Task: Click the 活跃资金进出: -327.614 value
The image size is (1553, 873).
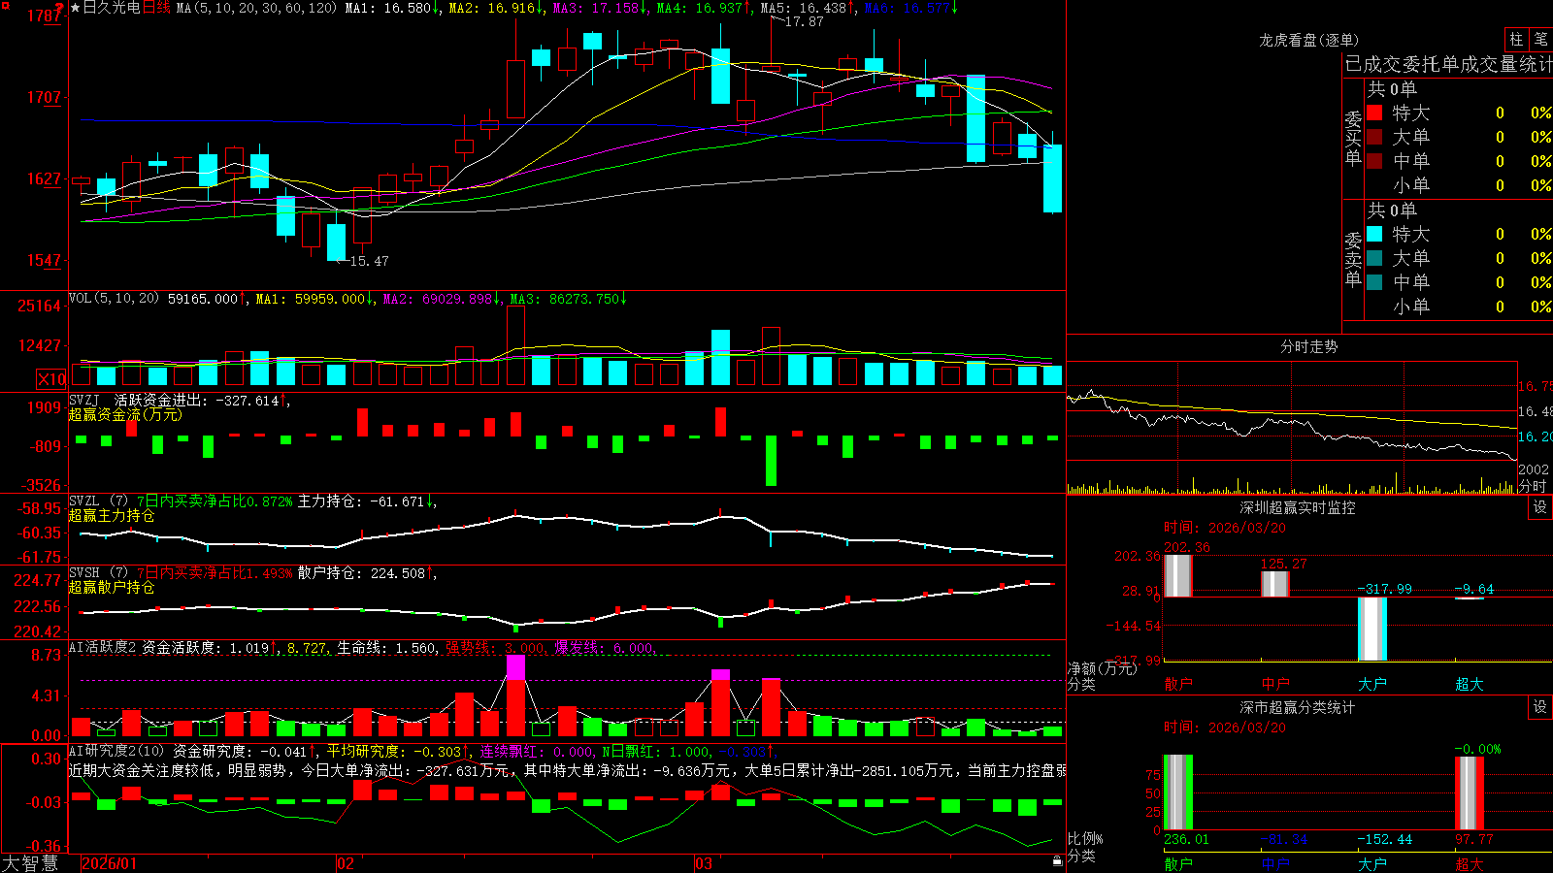Action: coord(197,400)
